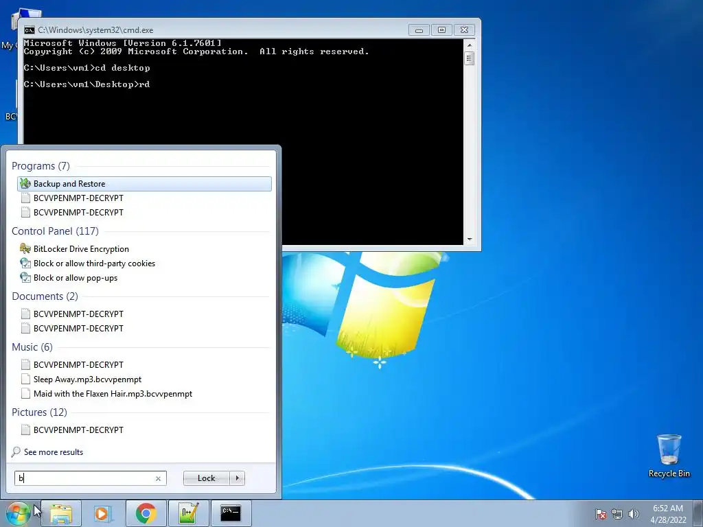703x527 pixels.
Task: Open the Recycle Bin on desktop
Action: (669, 456)
